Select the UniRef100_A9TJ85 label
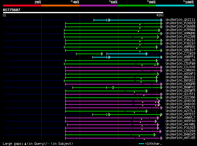 tap(180, 138)
